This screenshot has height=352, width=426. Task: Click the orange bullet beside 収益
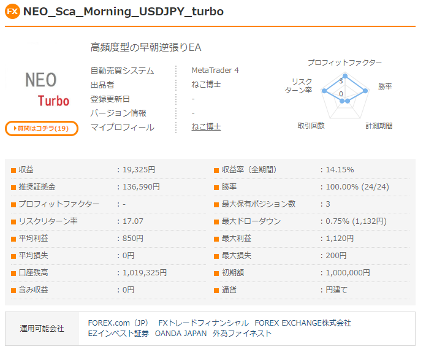(13, 170)
